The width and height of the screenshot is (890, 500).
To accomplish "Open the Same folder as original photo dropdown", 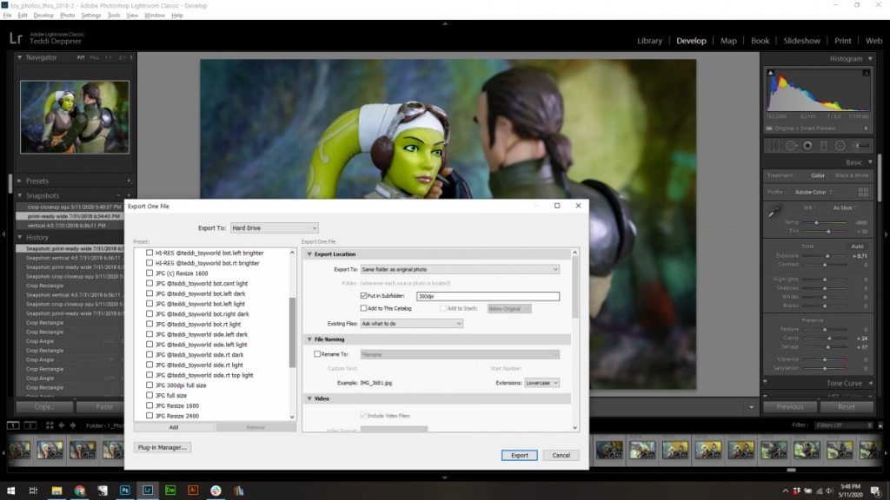I will tap(460, 269).
